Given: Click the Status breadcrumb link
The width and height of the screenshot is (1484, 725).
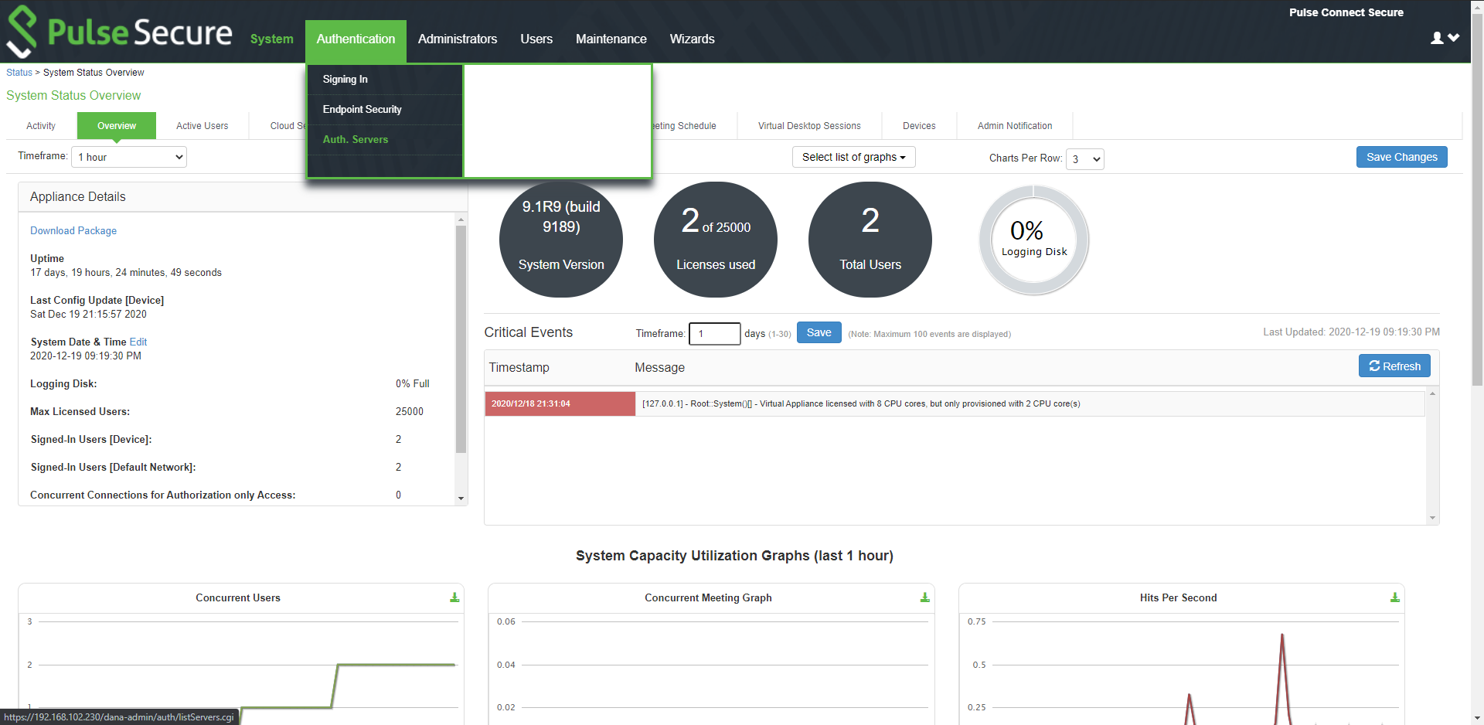Looking at the screenshot, I should 19,73.
